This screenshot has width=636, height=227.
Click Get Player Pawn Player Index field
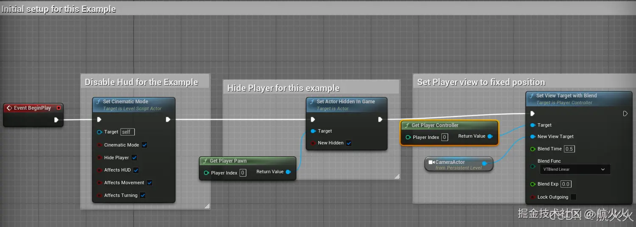point(243,173)
